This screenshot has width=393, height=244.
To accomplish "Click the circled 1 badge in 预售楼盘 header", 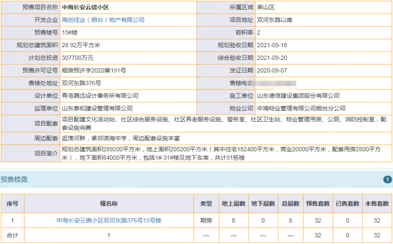I will point(387,179).
